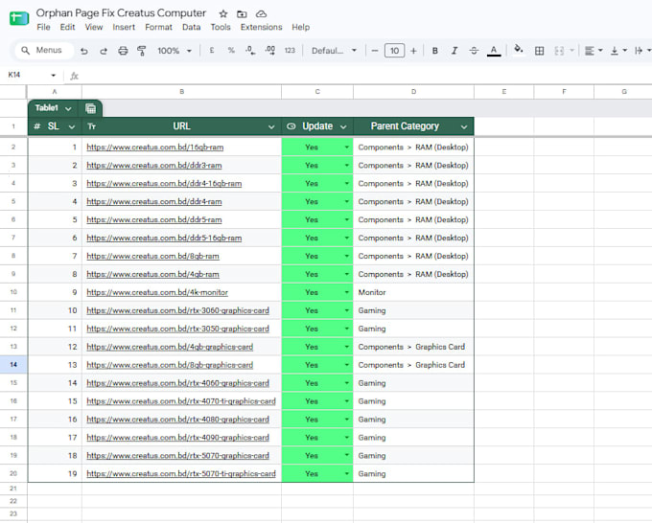The height and width of the screenshot is (523, 652).
Task: Click the Print icon
Action: tap(123, 51)
